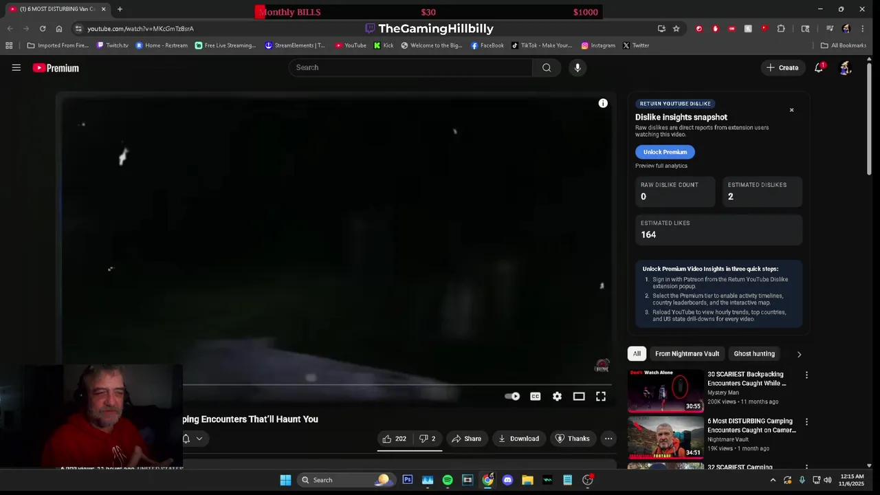This screenshot has height=495, width=880.
Task: Open All Bookmarks folder
Action: point(843,45)
